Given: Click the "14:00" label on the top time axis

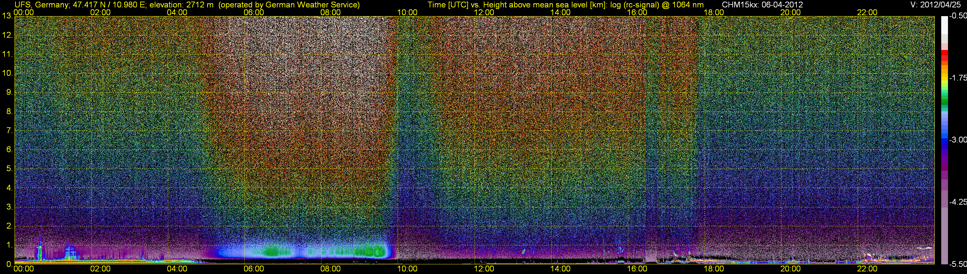Looking at the screenshot, I should (x=561, y=12).
